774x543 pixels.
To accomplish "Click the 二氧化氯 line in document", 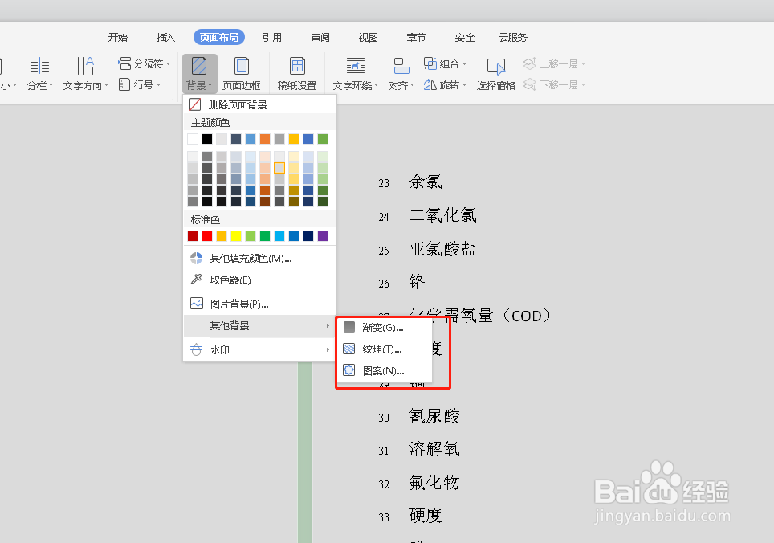I will pyautogui.click(x=442, y=215).
